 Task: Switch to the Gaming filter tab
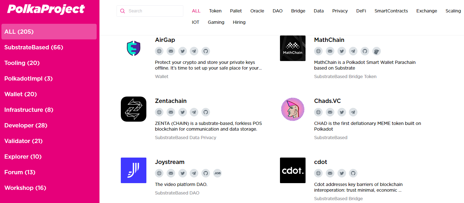tap(216, 22)
